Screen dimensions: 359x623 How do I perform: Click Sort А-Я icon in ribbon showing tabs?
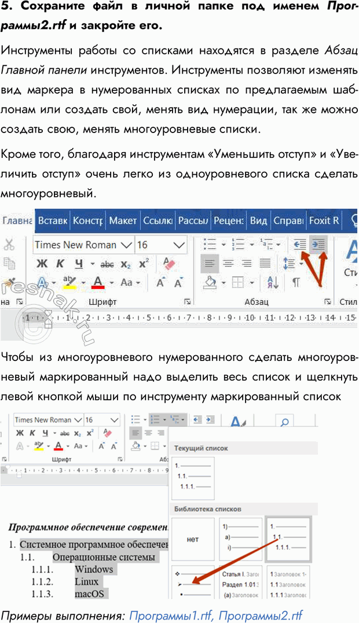(273, 282)
